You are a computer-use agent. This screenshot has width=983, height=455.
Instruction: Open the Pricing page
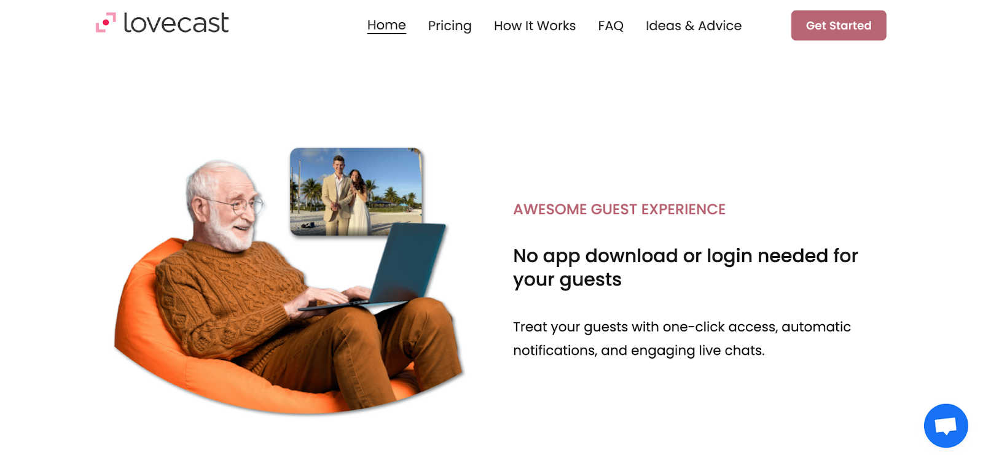(450, 26)
